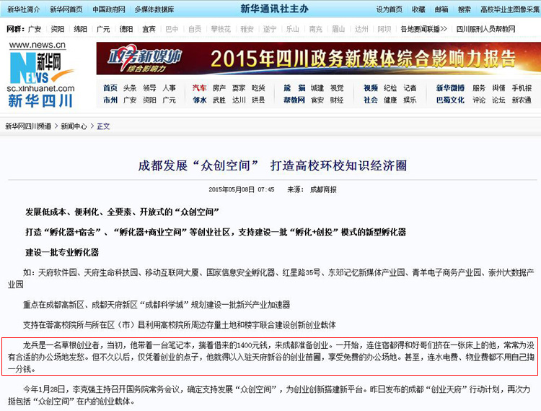Go to 首页 in the navigation menu
541x411 pixels.
click(x=110, y=88)
